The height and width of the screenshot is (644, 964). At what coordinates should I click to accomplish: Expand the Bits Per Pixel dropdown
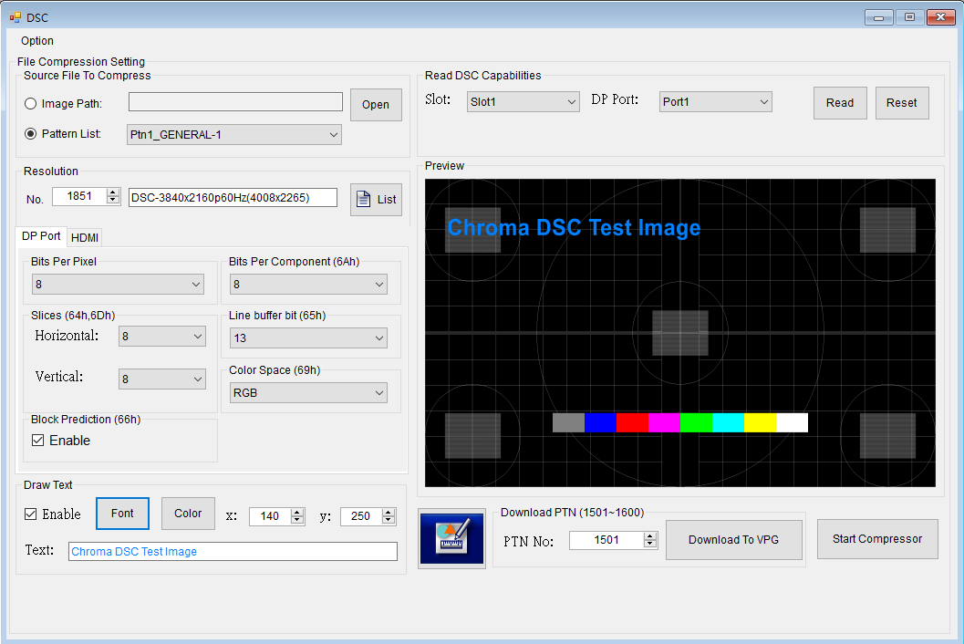pos(118,285)
